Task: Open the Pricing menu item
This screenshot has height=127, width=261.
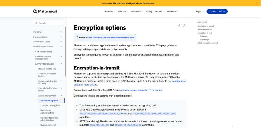Action: tap(149, 12)
